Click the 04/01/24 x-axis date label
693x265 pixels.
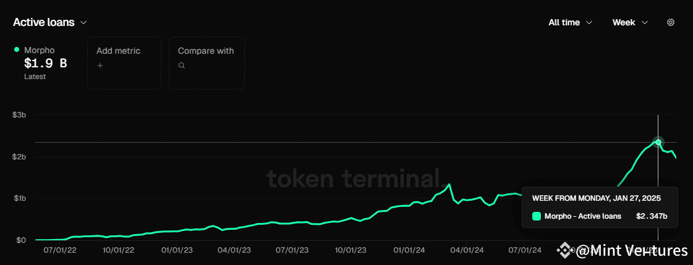click(467, 251)
